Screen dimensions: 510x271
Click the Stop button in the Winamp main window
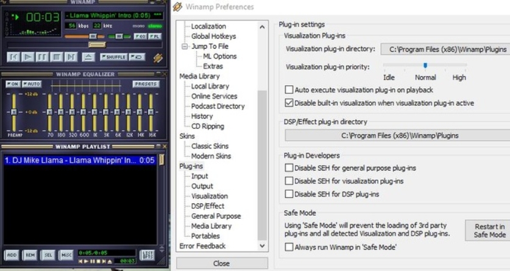click(56, 57)
